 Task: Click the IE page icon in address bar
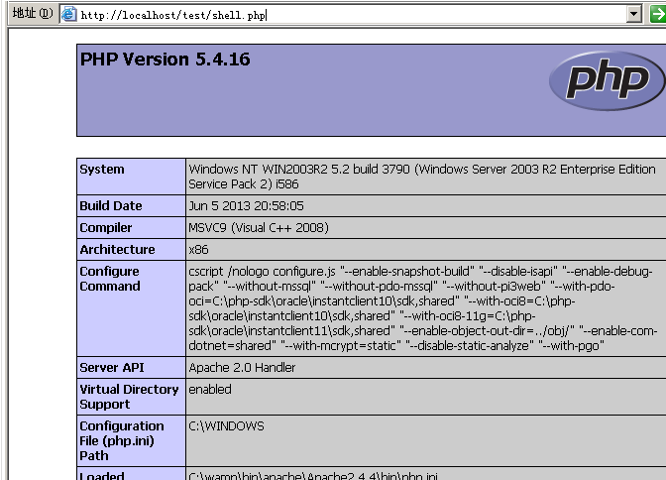[x=68, y=15]
